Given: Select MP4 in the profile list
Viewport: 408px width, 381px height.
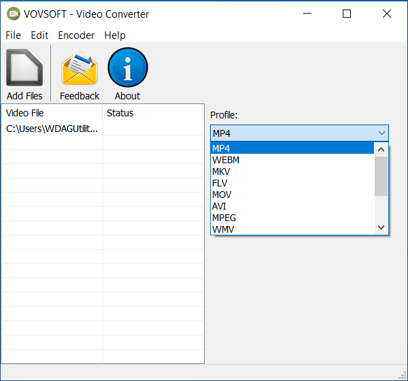Looking at the screenshot, I should (x=292, y=148).
